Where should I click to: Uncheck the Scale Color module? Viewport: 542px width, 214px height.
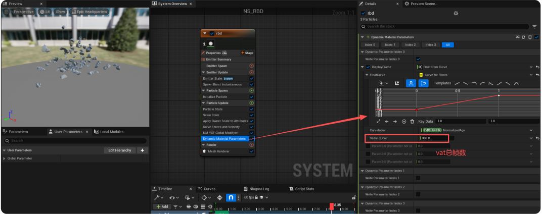(251, 115)
